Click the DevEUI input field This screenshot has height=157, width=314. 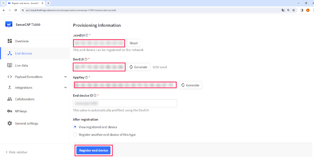coord(99,67)
